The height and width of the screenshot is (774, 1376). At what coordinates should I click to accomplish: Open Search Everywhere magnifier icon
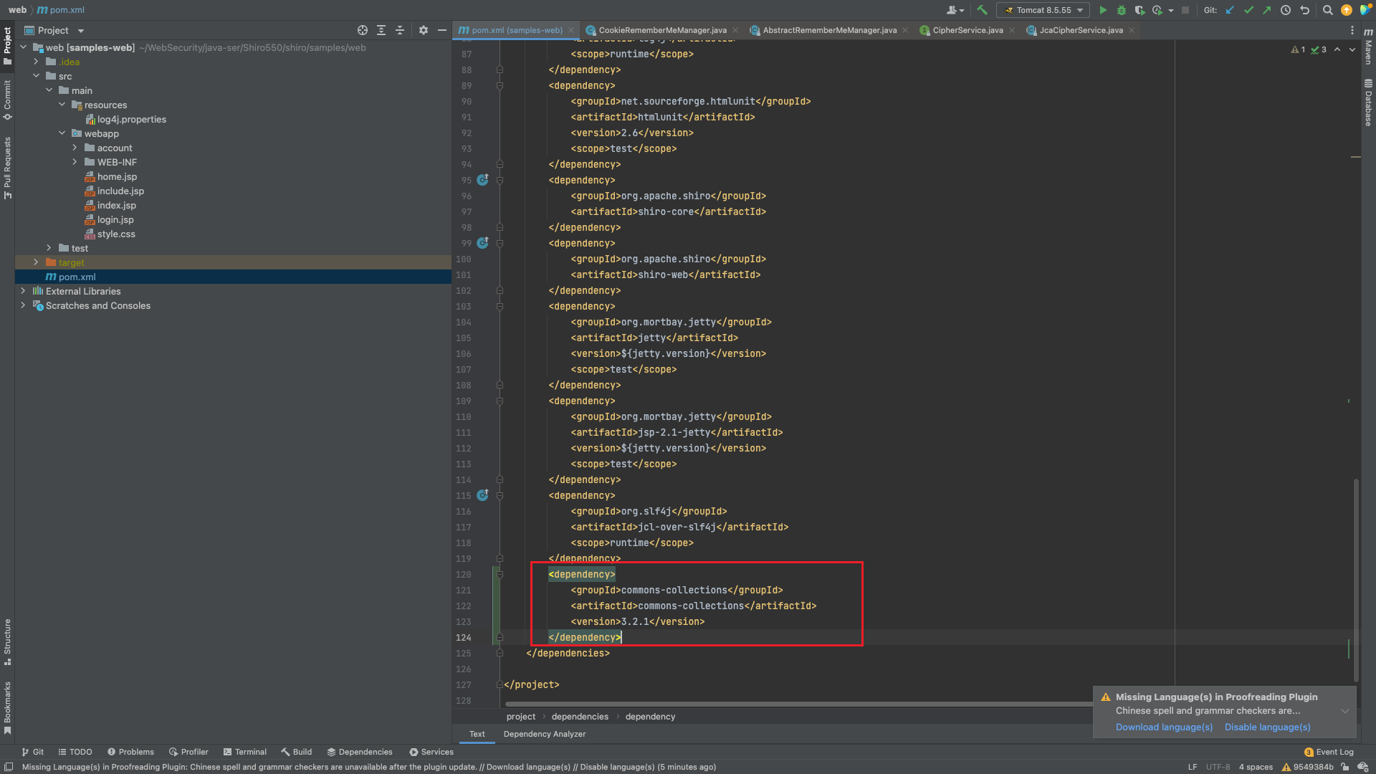(x=1327, y=10)
